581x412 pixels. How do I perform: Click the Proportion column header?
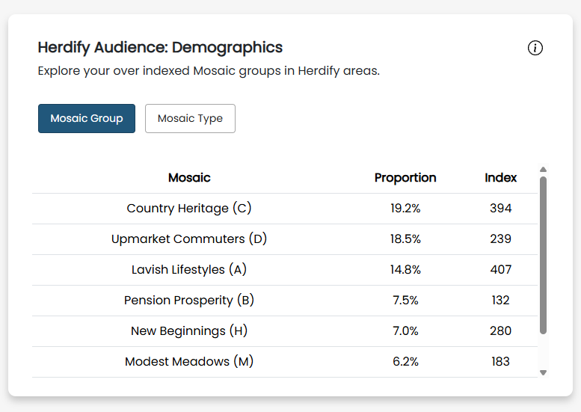(x=405, y=178)
